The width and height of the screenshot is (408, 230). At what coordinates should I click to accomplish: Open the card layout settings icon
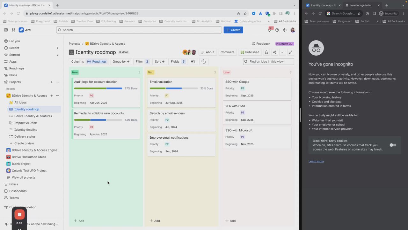193,61
